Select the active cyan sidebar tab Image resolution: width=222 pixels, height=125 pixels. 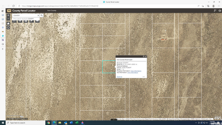3,36
